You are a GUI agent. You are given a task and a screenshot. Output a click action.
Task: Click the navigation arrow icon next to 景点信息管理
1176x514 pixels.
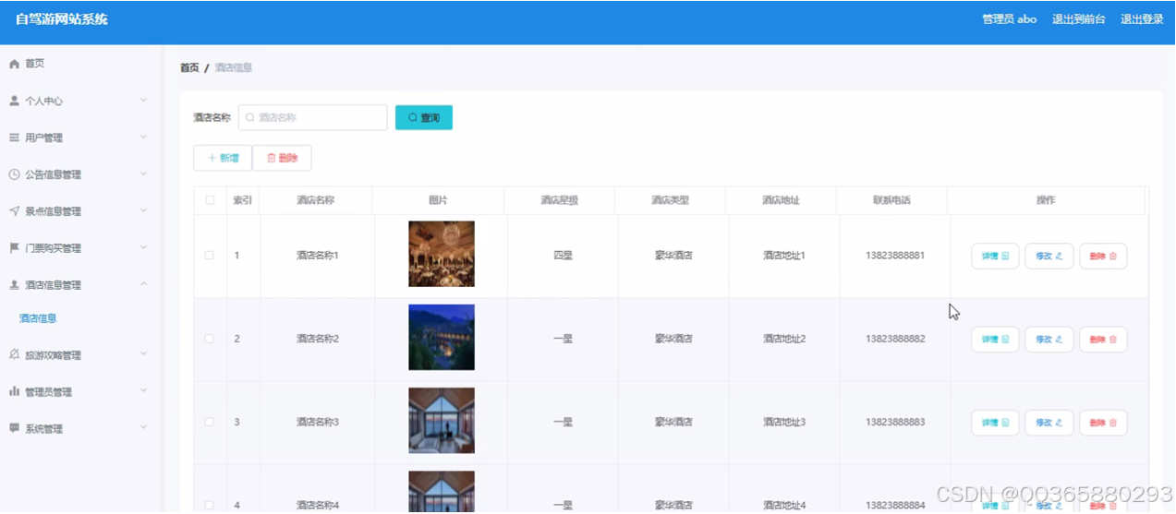(x=14, y=211)
